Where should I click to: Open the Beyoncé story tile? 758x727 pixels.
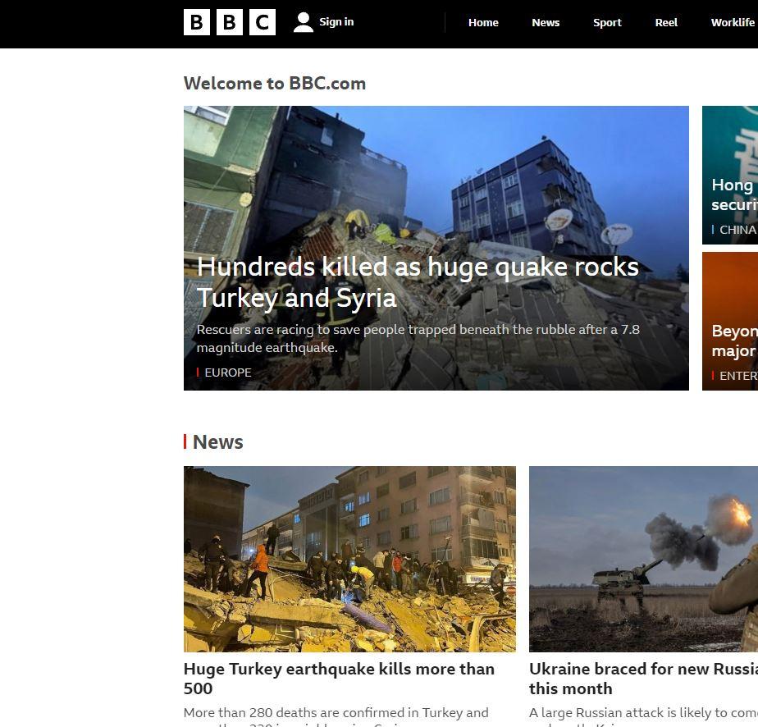733,341
